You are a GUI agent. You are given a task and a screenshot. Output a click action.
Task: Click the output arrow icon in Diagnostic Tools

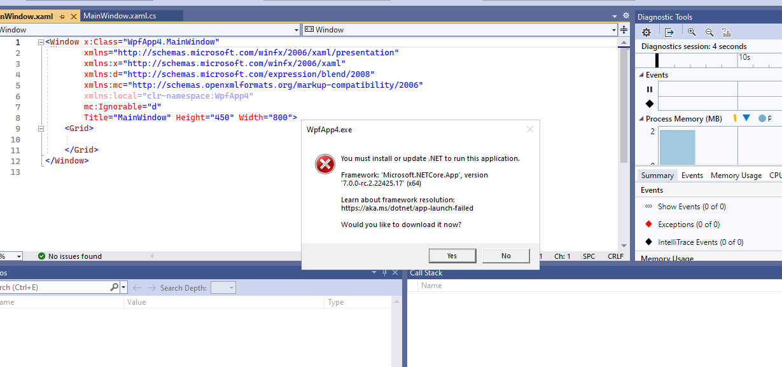669,32
